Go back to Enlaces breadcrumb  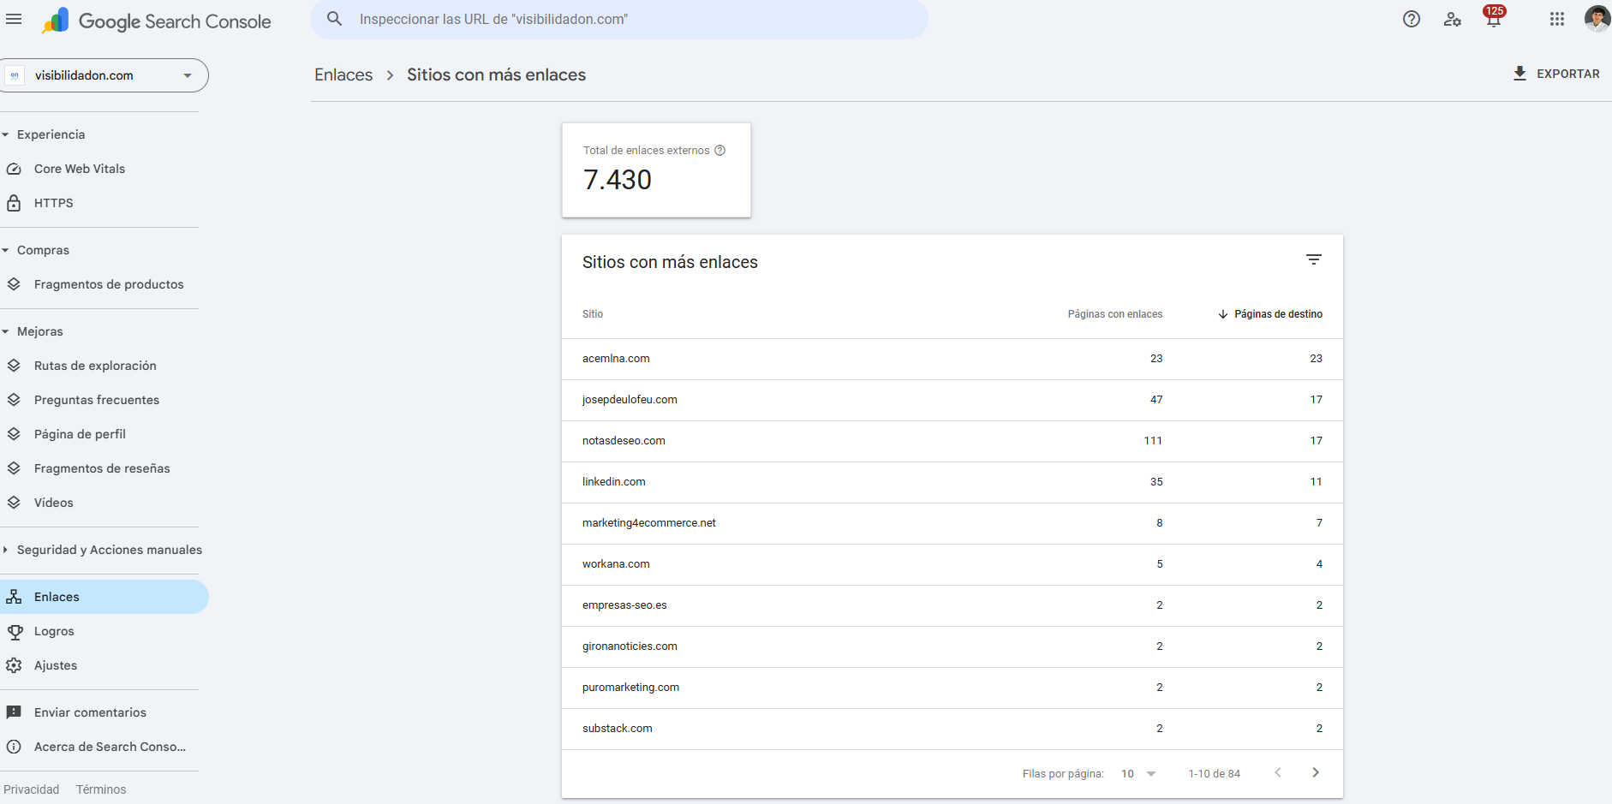343,74
